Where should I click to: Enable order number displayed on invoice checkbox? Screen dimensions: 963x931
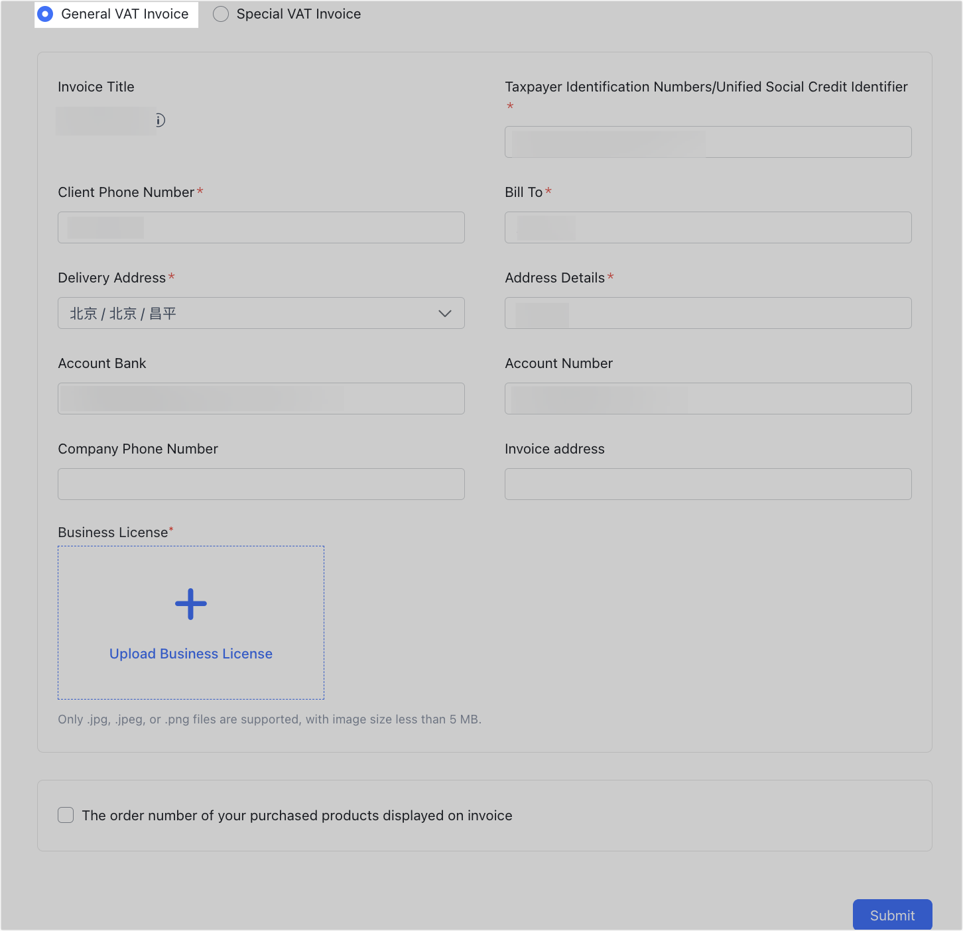click(65, 815)
